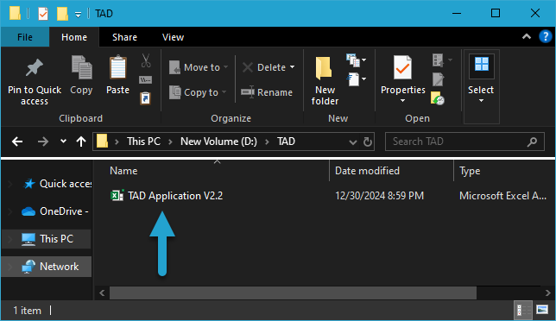Collapse the ribbon with the caret
Screen dimensions: 556x321
tap(527, 36)
